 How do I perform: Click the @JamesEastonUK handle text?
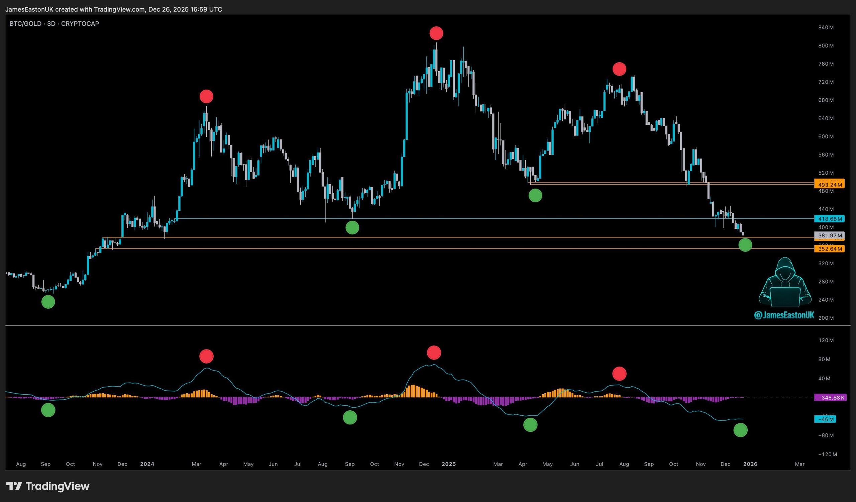pyautogui.click(x=784, y=315)
